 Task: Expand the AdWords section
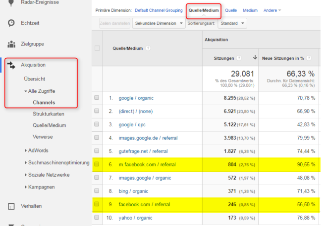[26, 151]
